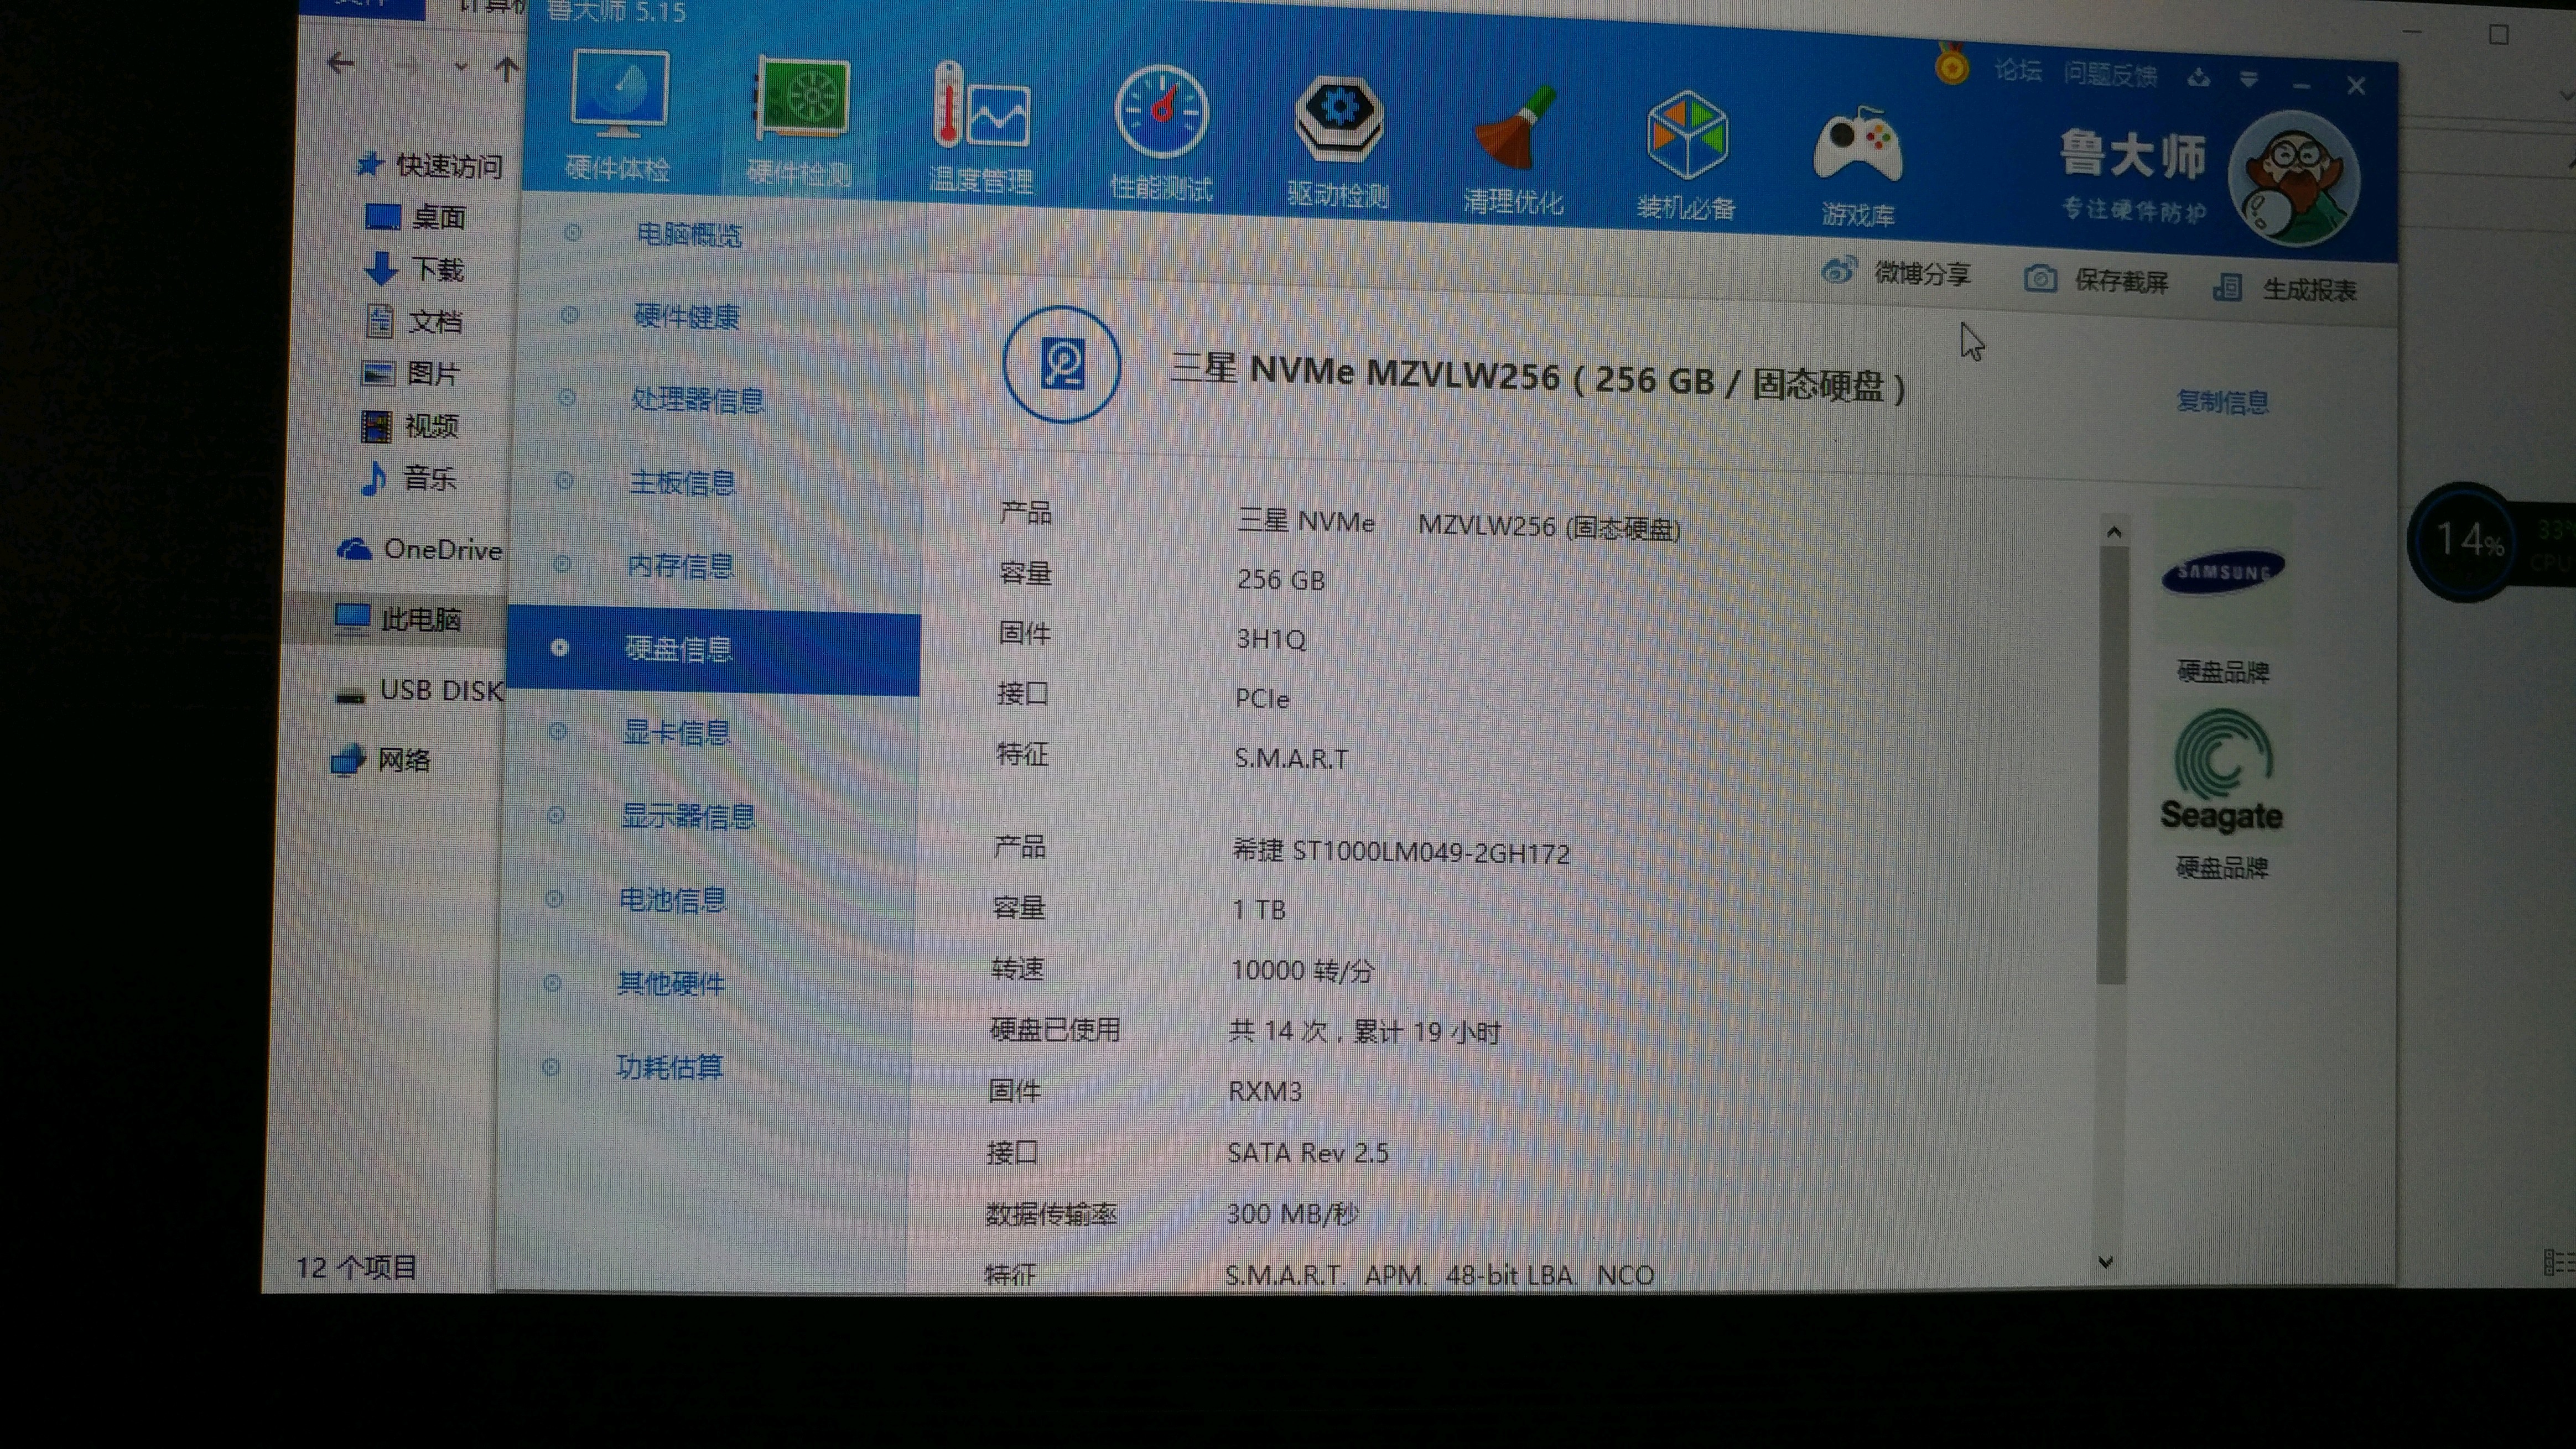Open 快速访问 in Explorer tree
2576x1449 pixels.
tap(430, 165)
